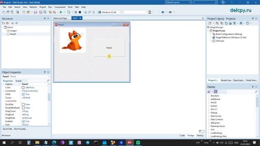Image resolution: width=260 pixels, height=146 pixels.
Task: Click the Caption property value Panel1
Action: pos(25,84)
